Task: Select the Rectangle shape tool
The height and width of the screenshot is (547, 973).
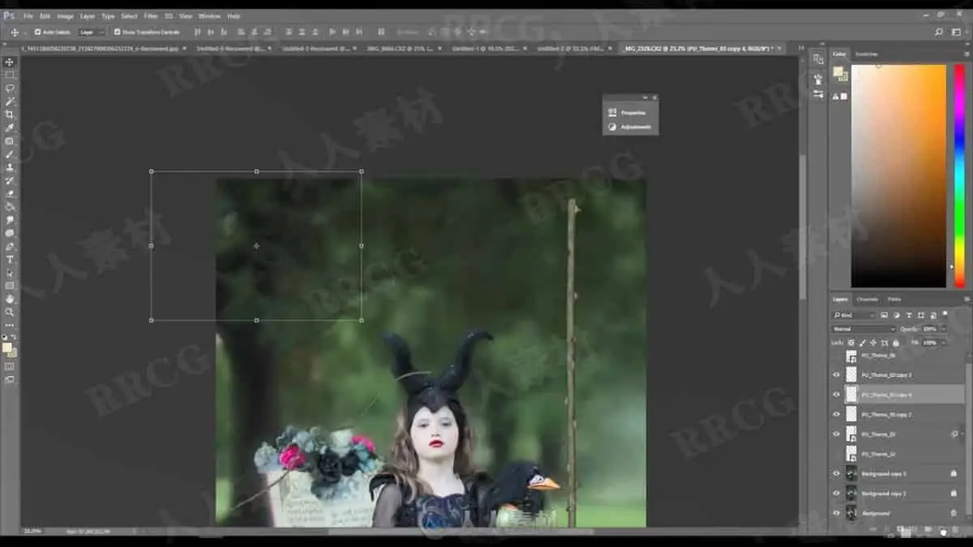Action: [x=10, y=285]
